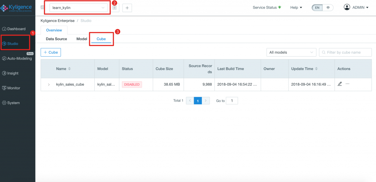Expand the kylin_sales_cube row

tap(49, 85)
